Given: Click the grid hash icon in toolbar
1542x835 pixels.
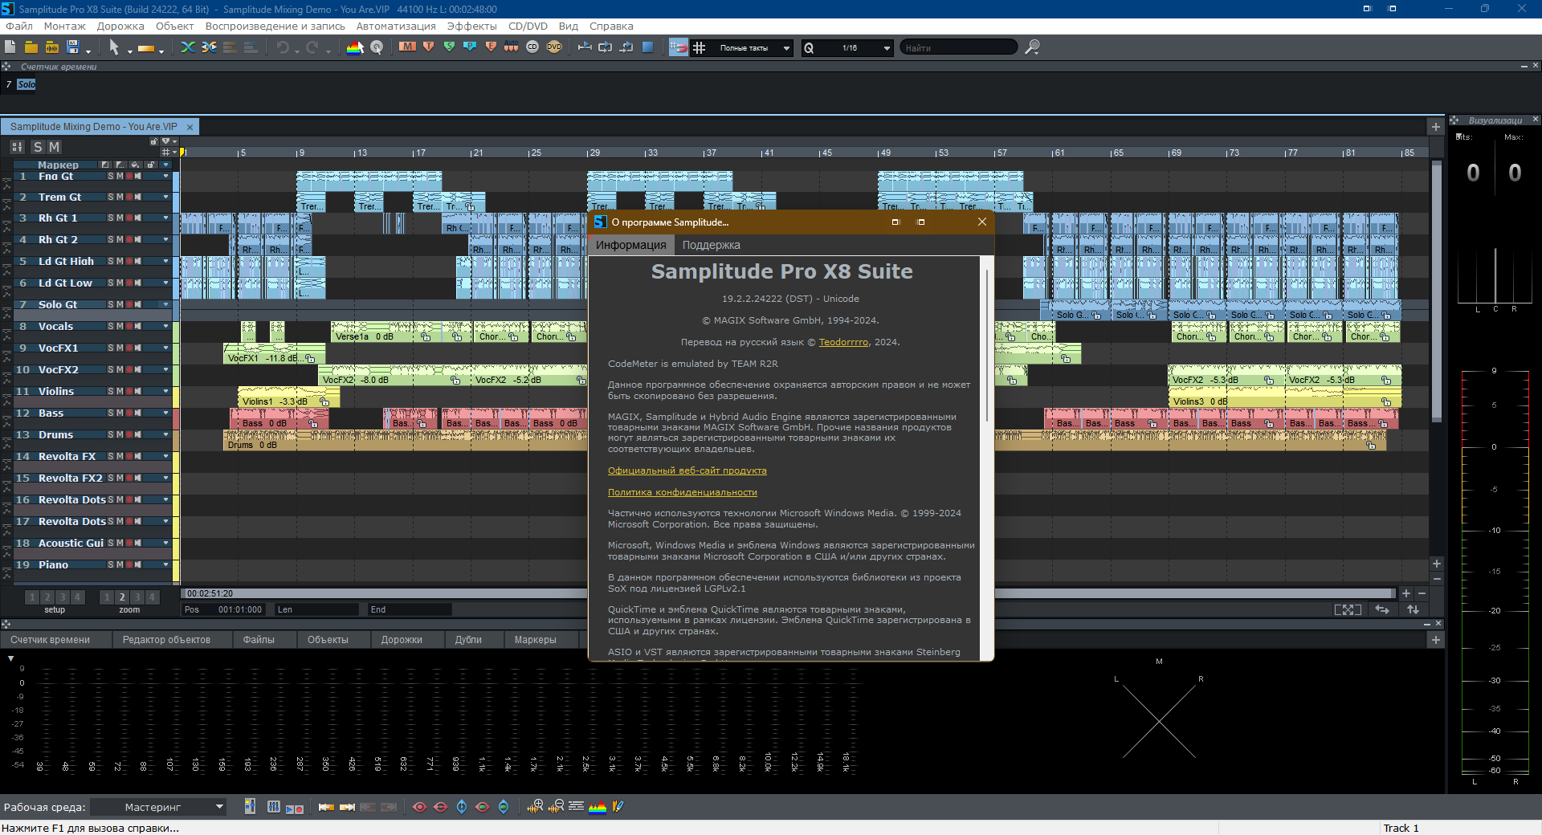Looking at the screenshot, I should (700, 48).
